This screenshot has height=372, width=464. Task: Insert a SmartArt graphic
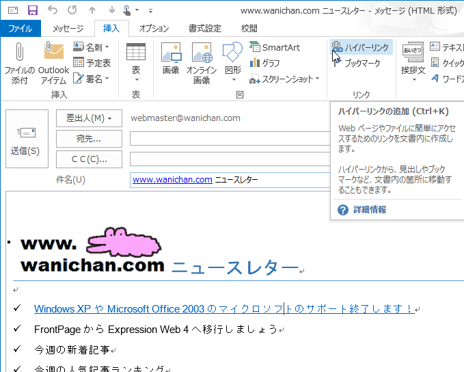[275, 47]
